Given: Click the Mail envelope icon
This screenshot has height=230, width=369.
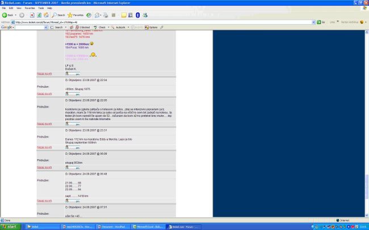Looking at the screenshot, I should pyautogui.click(x=97, y=15).
